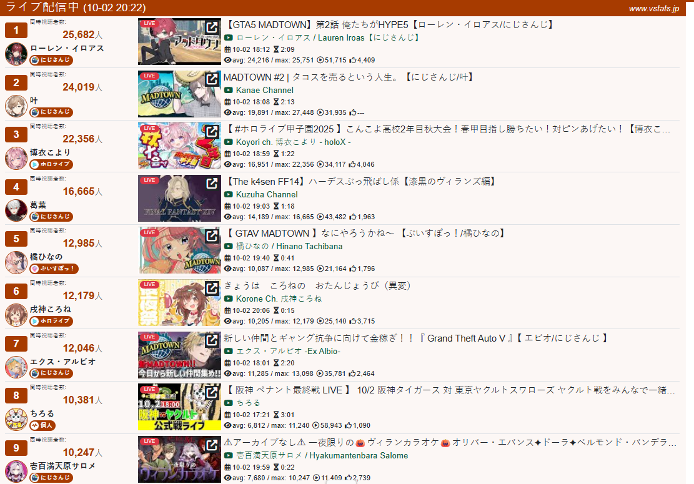The width and height of the screenshot is (694, 484).
Task: Click 10,247人 viewer count
Action: tap(82, 452)
